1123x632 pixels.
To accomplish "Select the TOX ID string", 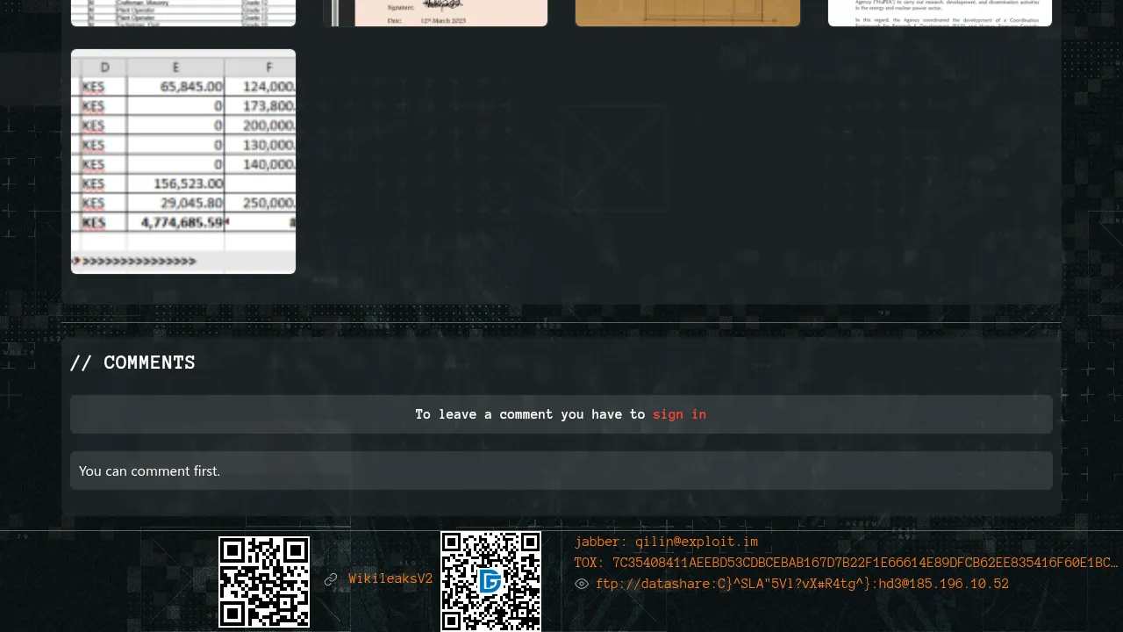I will click(864, 563).
